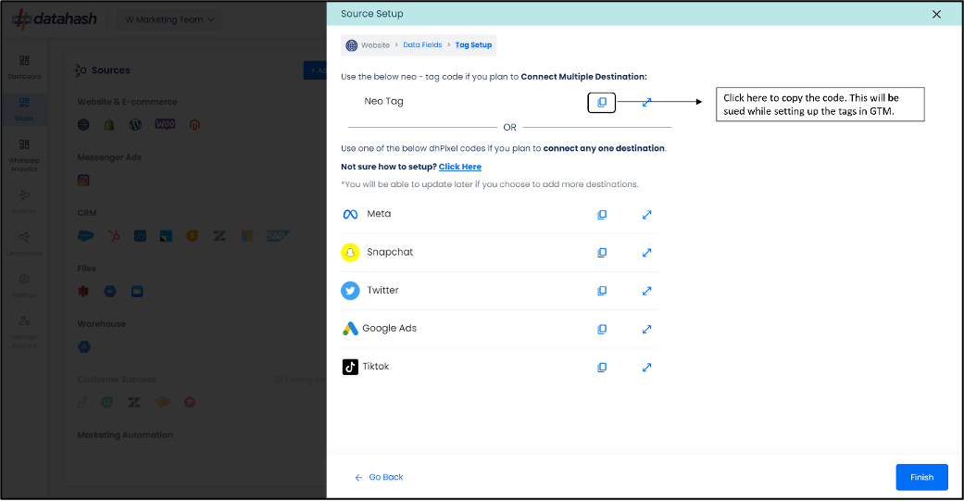Select the Tag Setup breadcrumb step

coord(473,44)
